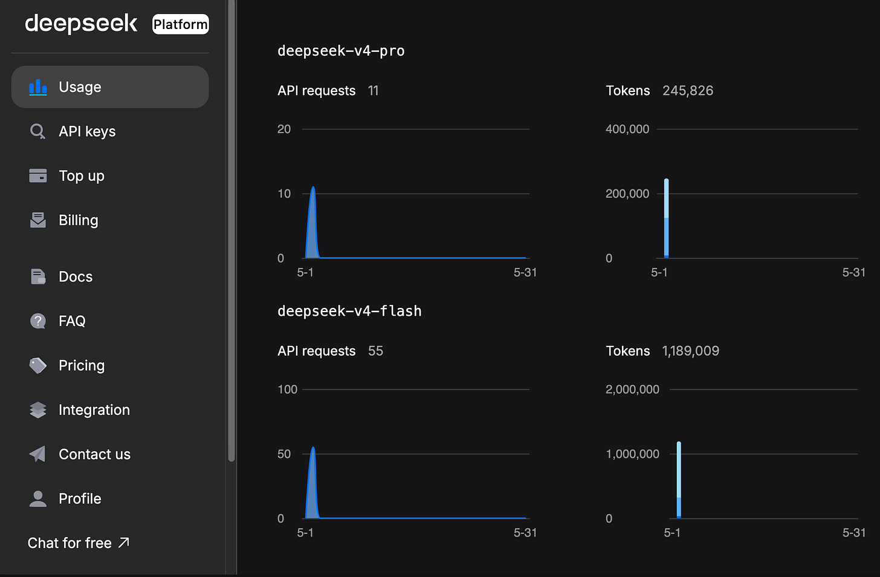Click the Platform badge
The image size is (880, 577).
point(181,24)
